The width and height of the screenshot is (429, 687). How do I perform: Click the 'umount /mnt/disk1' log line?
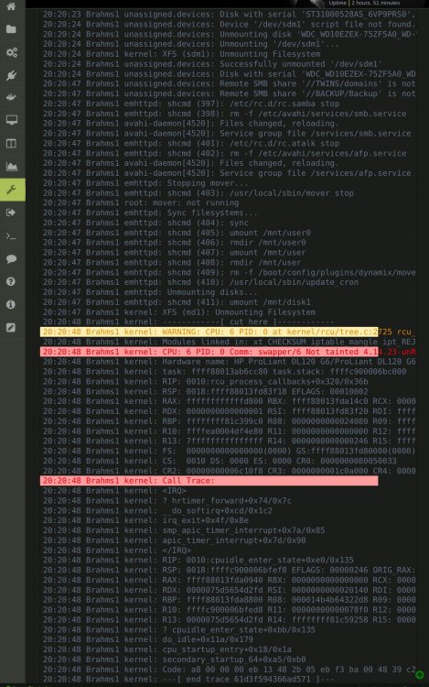pos(177,302)
